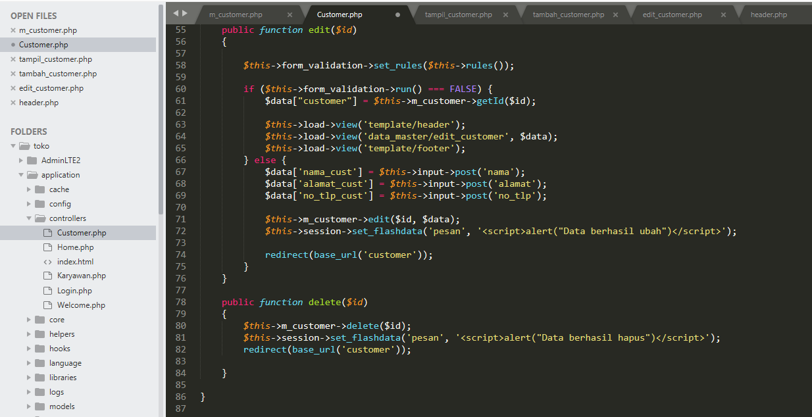Expand the models folder arrow

(x=29, y=406)
